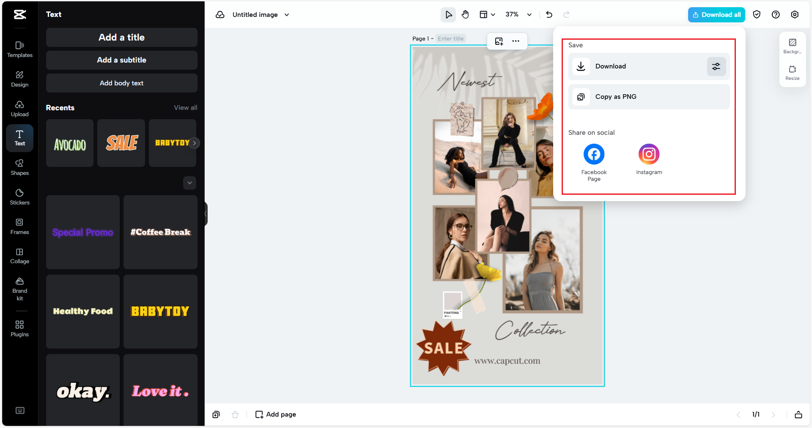Click Add a title button
Viewport: 812px width, 428px height.
(122, 38)
